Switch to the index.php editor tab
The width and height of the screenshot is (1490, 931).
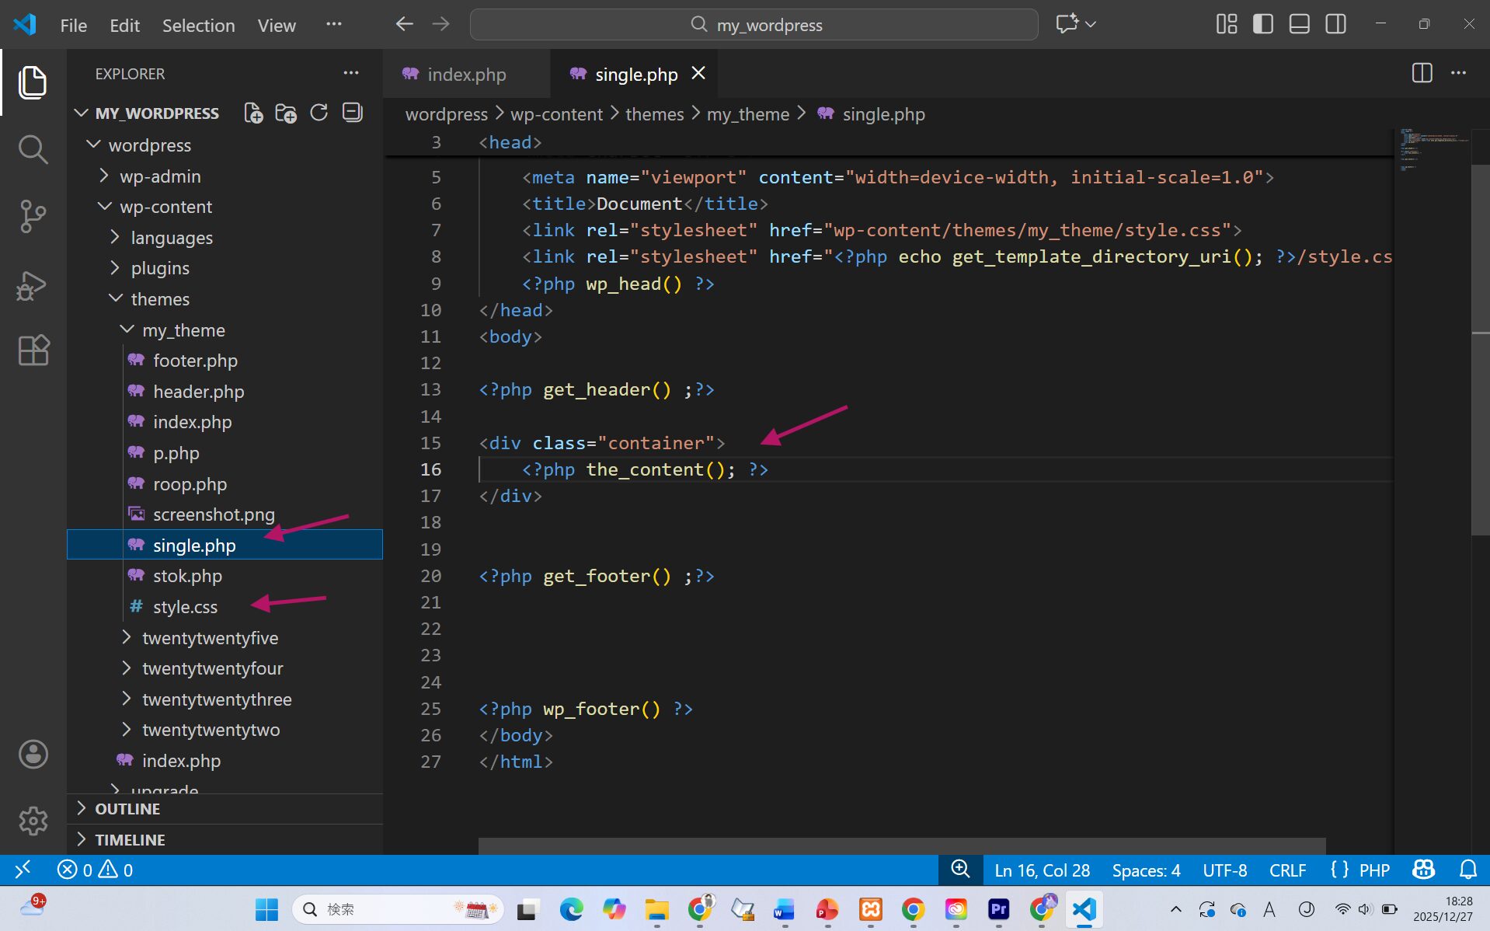click(x=466, y=75)
